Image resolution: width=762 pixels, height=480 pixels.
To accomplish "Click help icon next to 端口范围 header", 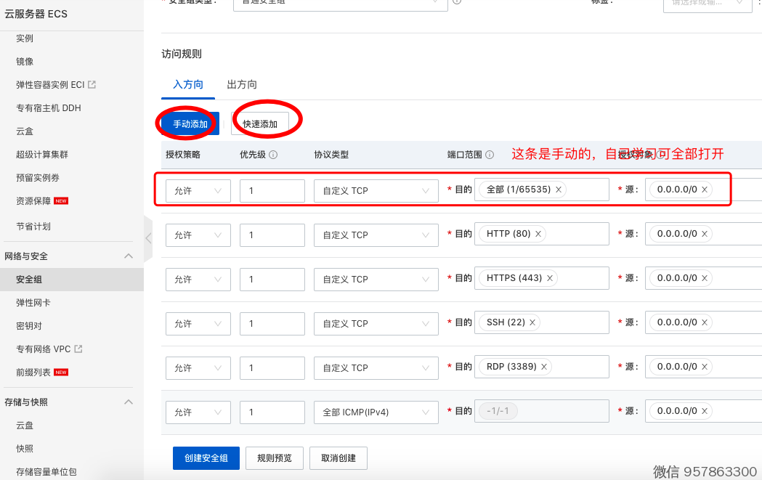I will pos(490,155).
